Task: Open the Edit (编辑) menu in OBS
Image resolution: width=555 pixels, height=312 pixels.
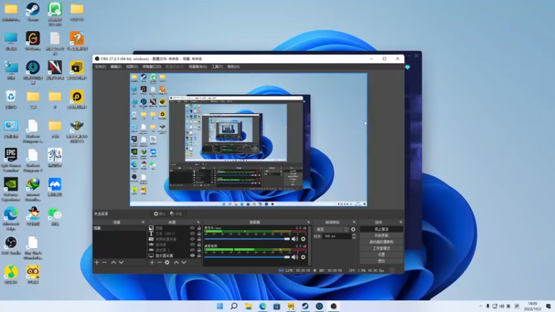Action: point(116,67)
